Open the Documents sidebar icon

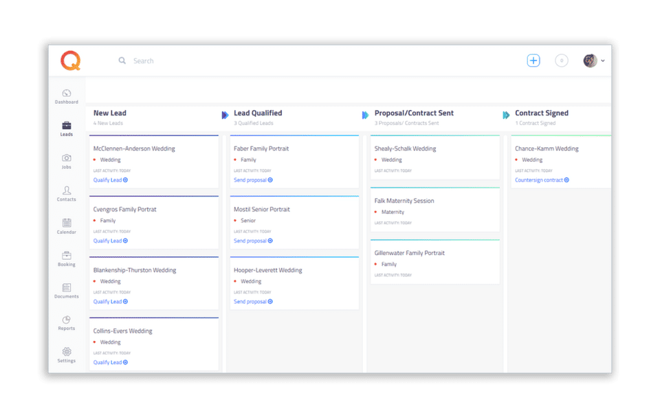[x=67, y=288]
